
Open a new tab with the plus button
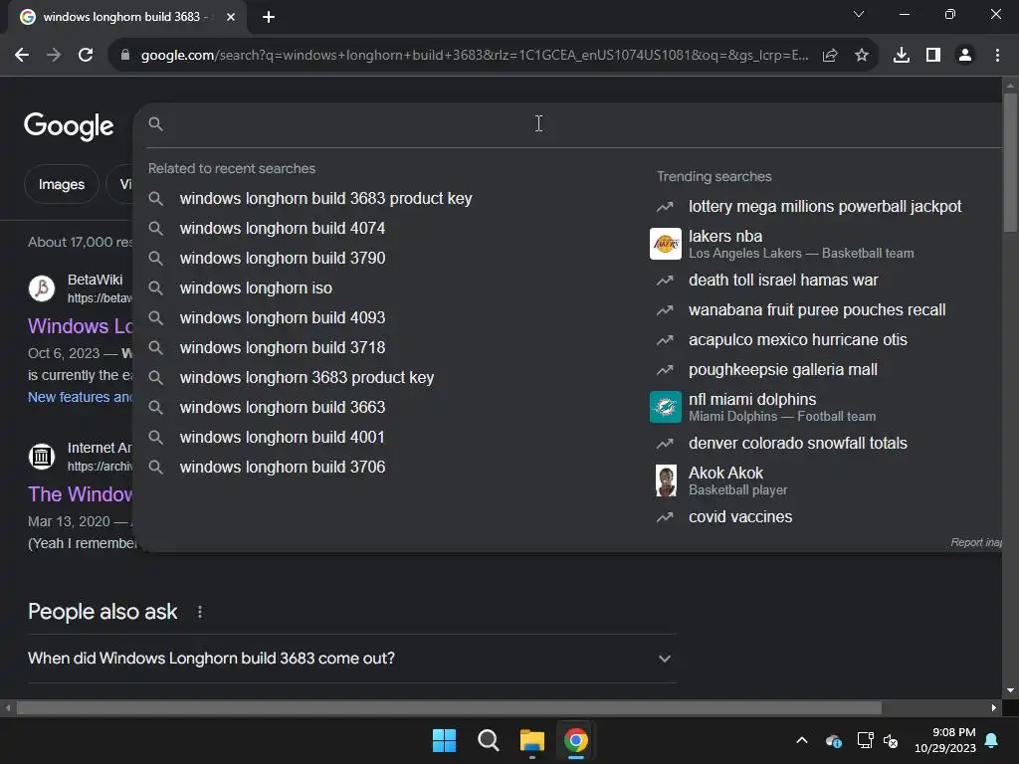269,17
